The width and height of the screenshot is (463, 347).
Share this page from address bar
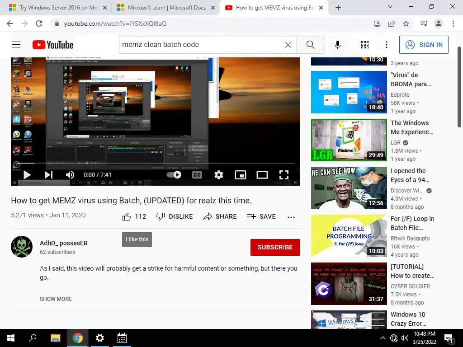(x=392, y=23)
